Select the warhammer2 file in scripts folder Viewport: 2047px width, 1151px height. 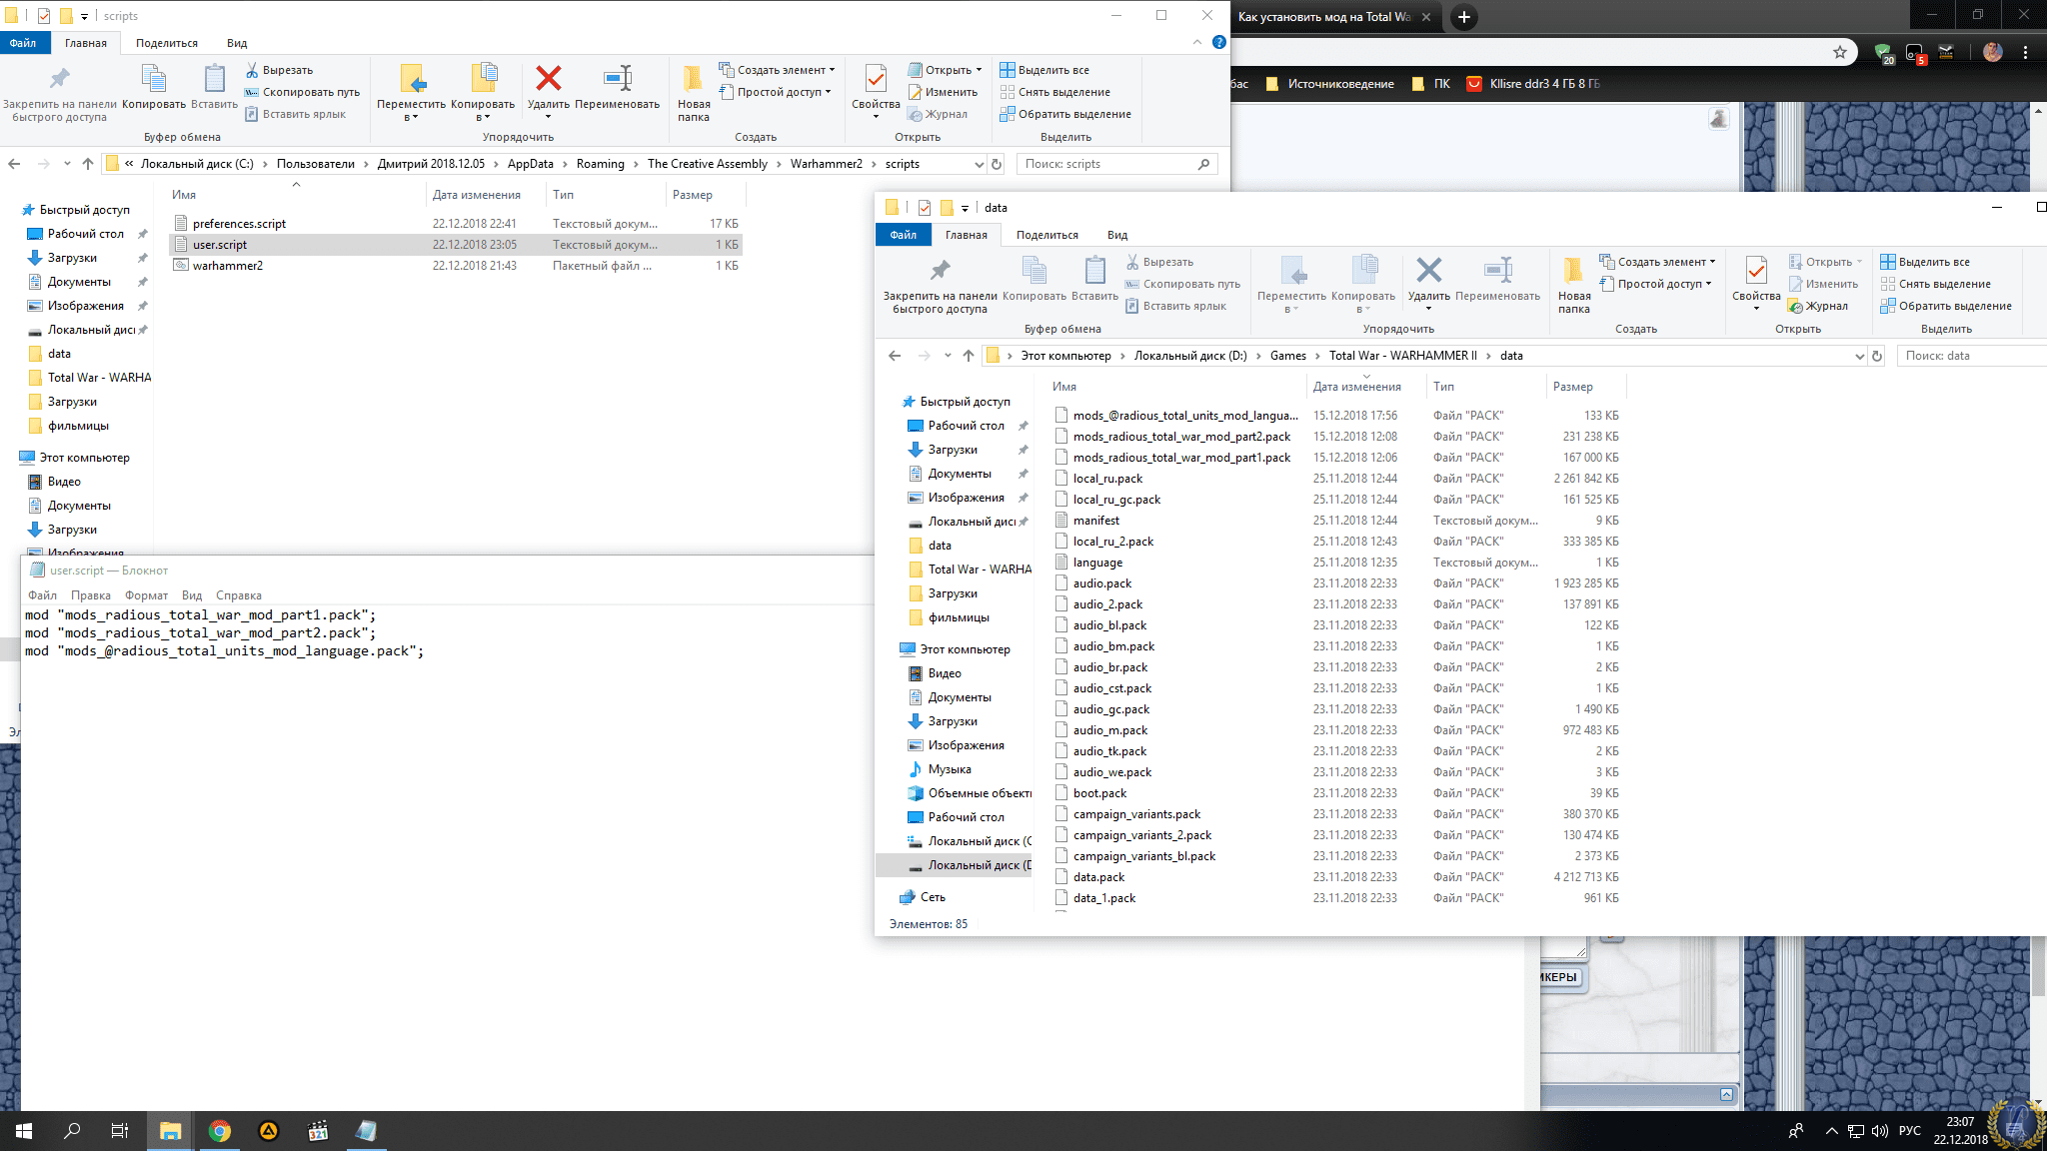(x=228, y=266)
